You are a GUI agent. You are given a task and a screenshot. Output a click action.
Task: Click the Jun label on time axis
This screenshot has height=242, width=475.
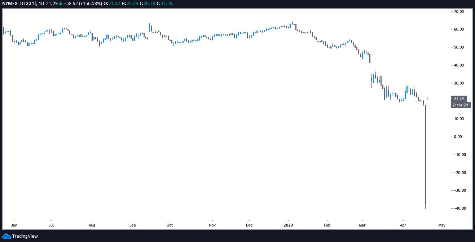[14, 225]
